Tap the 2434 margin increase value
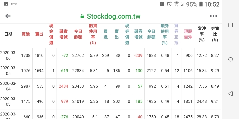Image resolution: width=239 pixels, height=119 pixels. [x=63, y=86]
